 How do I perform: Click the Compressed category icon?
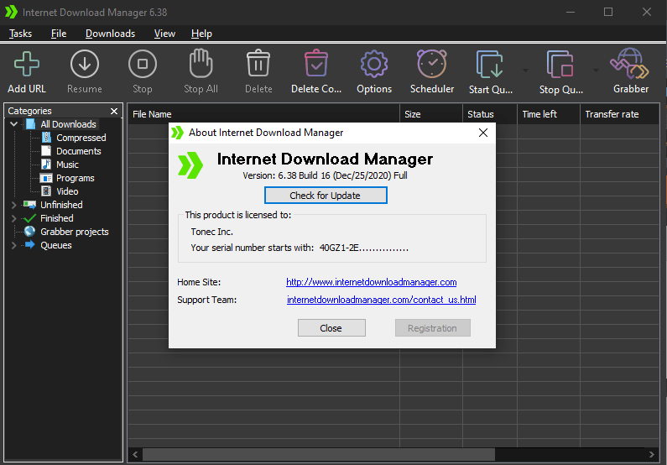(46, 138)
